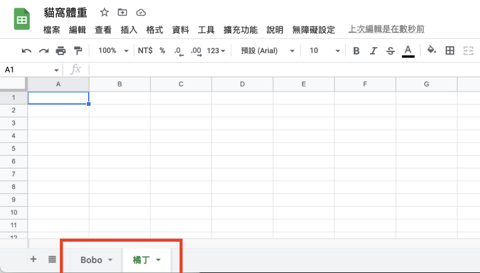The width and height of the screenshot is (480, 273).
Task: Expand the 預設 (Arial) font dropdown
Action: click(x=267, y=51)
